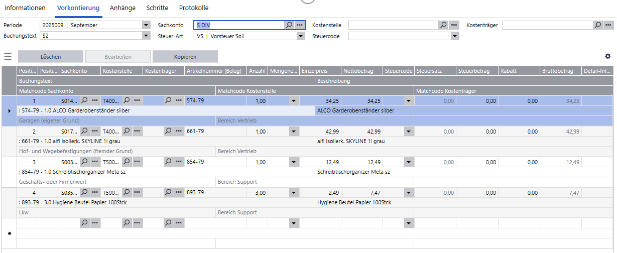The image size is (617, 253).
Task: Click the Löschen button
Action: tap(50, 57)
